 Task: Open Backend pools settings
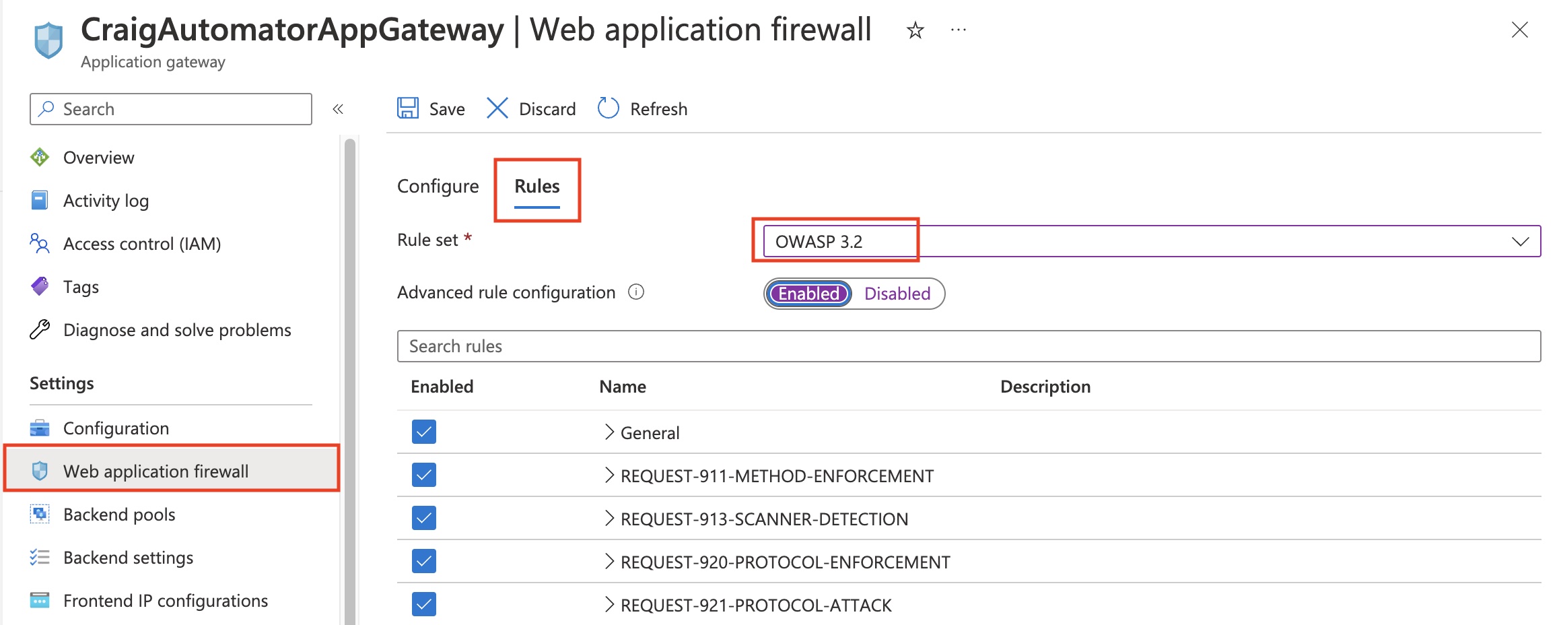tap(119, 515)
